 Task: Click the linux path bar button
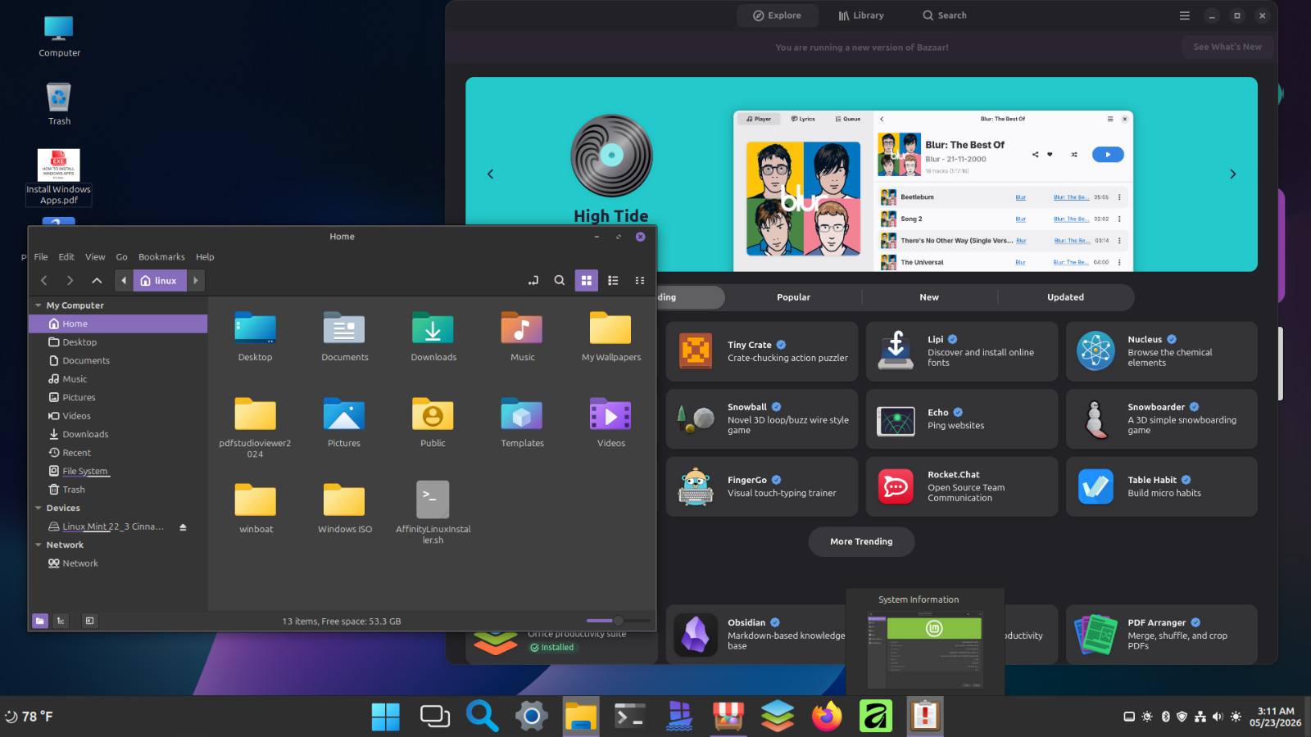[159, 280]
